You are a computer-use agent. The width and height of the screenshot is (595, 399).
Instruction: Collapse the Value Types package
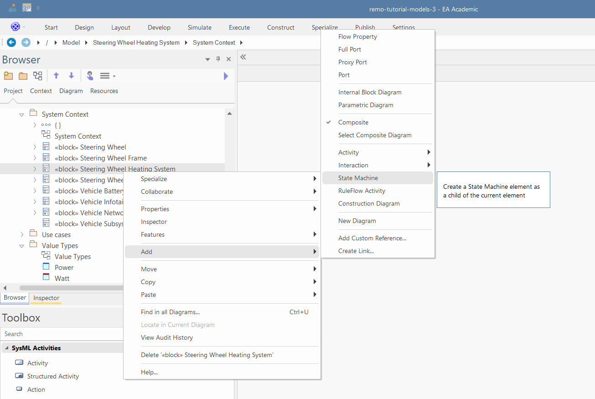[22, 246]
